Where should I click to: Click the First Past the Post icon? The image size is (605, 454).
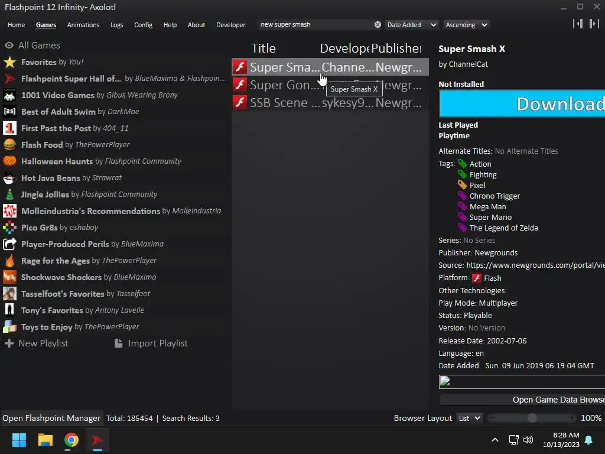click(x=9, y=128)
